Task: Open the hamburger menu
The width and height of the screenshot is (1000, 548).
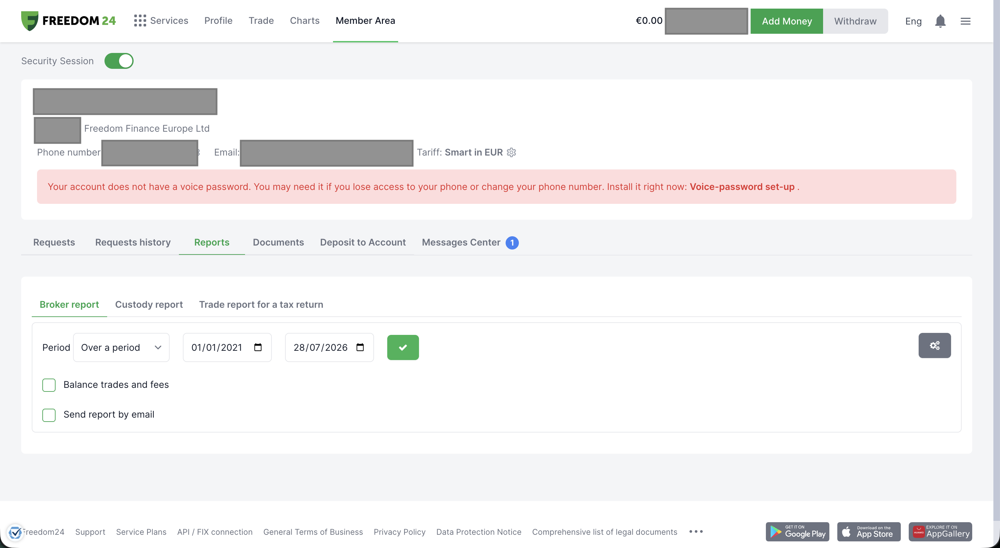Action: click(966, 21)
